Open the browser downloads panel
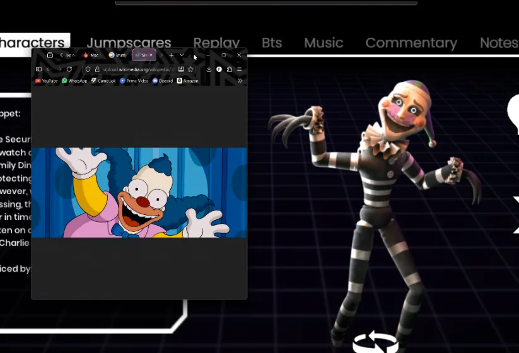The image size is (519, 353). point(209,69)
